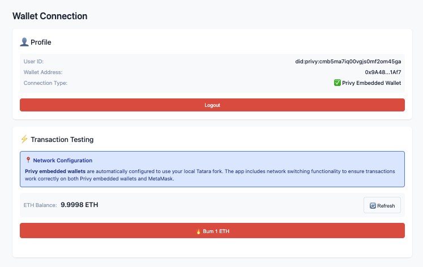Click the Refresh balance button
This screenshot has height=267, width=423.
pyautogui.click(x=382, y=205)
